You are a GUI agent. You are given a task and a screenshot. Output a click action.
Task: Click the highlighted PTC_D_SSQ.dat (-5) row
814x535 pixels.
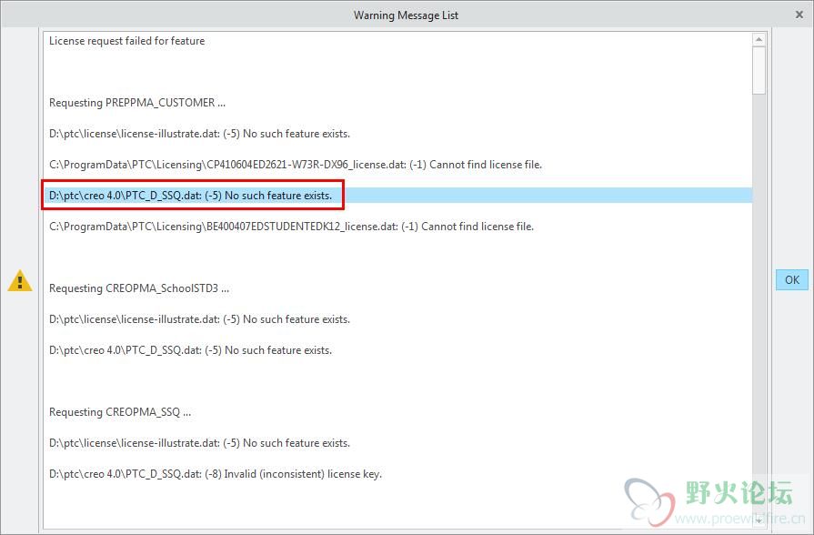pyautogui.click(x=397, y=196)
